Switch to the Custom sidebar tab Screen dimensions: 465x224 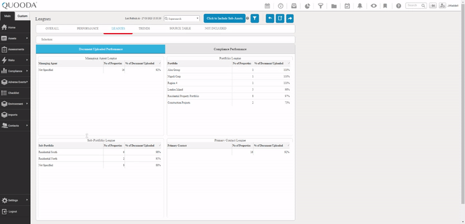tap(23, 16)
